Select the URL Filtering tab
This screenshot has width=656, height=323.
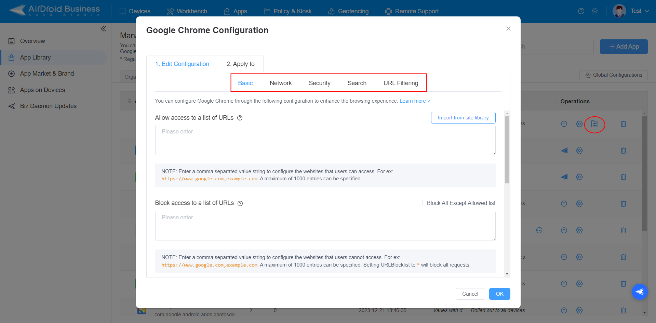coord(401,83)
